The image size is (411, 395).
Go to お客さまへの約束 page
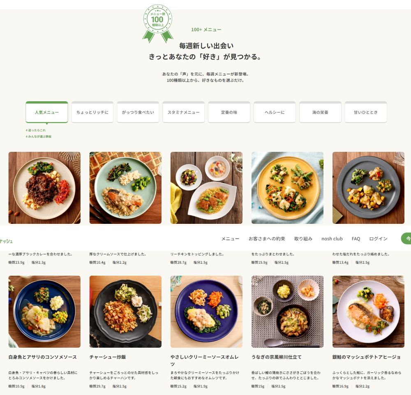pyautogui.click(x=267, y=239)
